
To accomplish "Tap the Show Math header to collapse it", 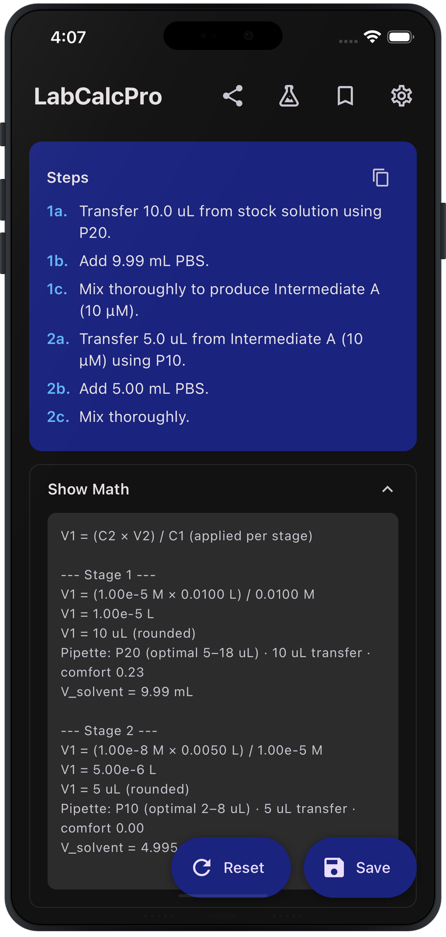I will pyautogui.click(x=88, y=489).
